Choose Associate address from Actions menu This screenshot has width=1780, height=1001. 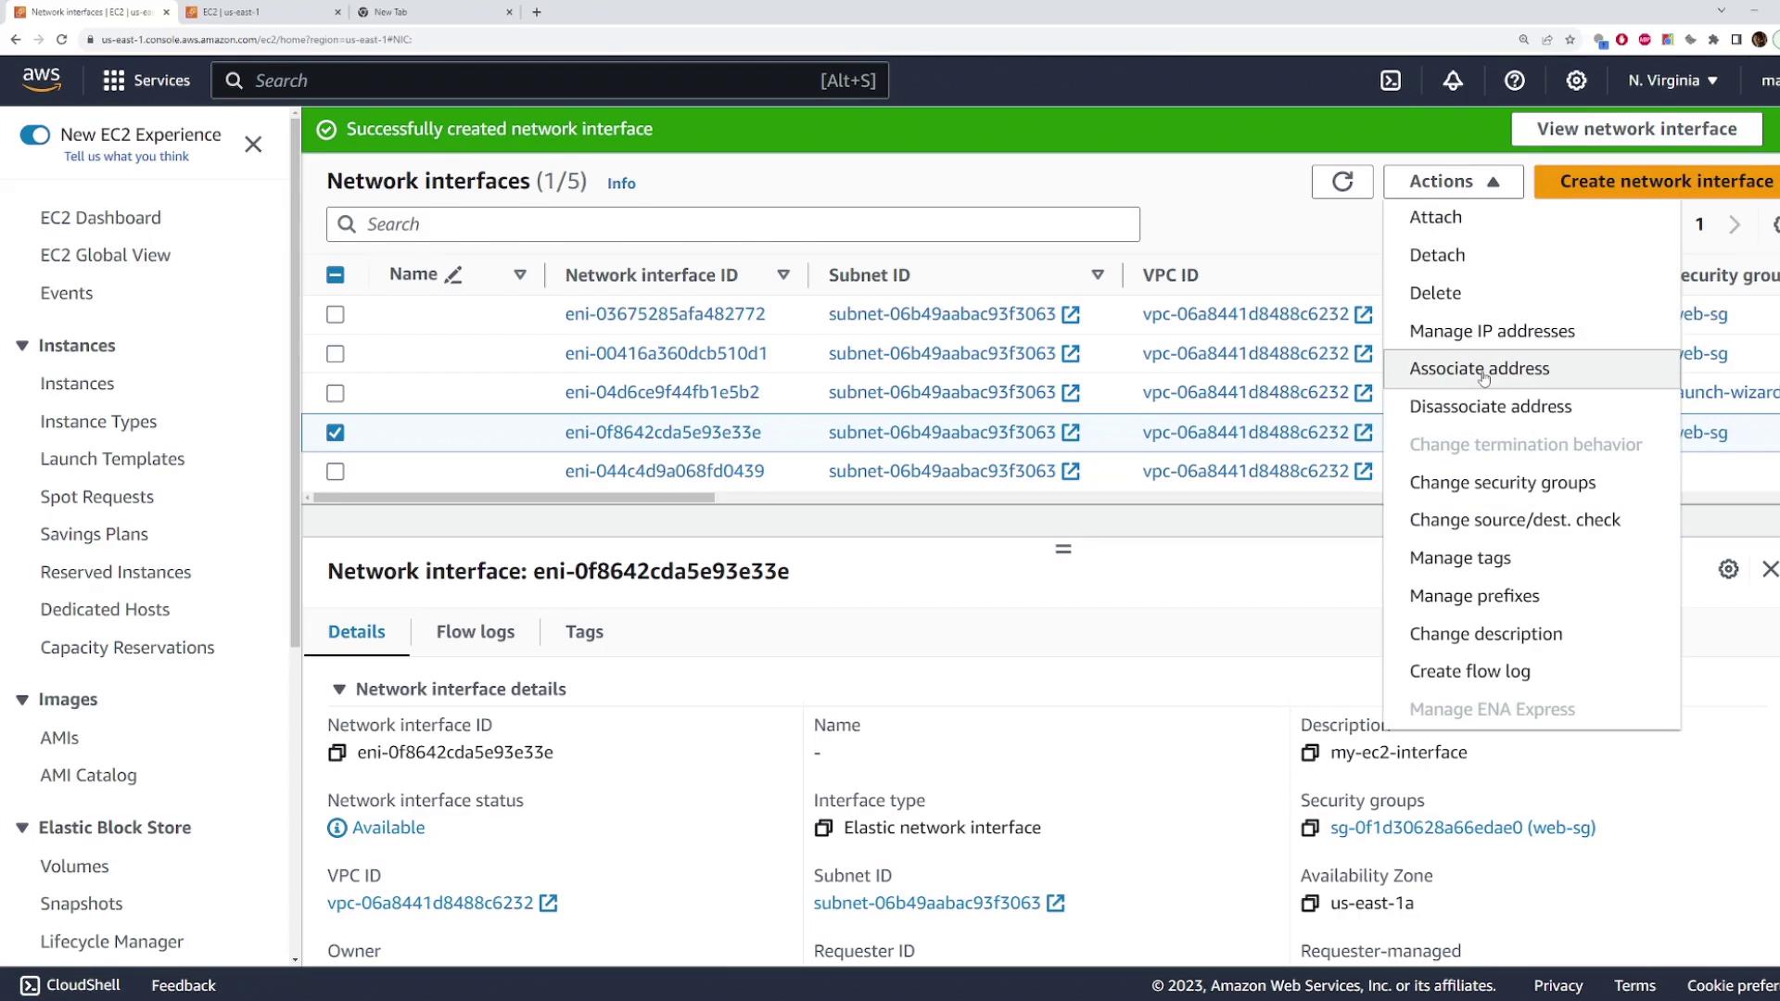[x=1479, y=369]
